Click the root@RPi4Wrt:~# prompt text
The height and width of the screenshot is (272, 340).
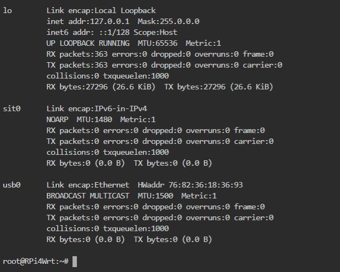[36, 262]
